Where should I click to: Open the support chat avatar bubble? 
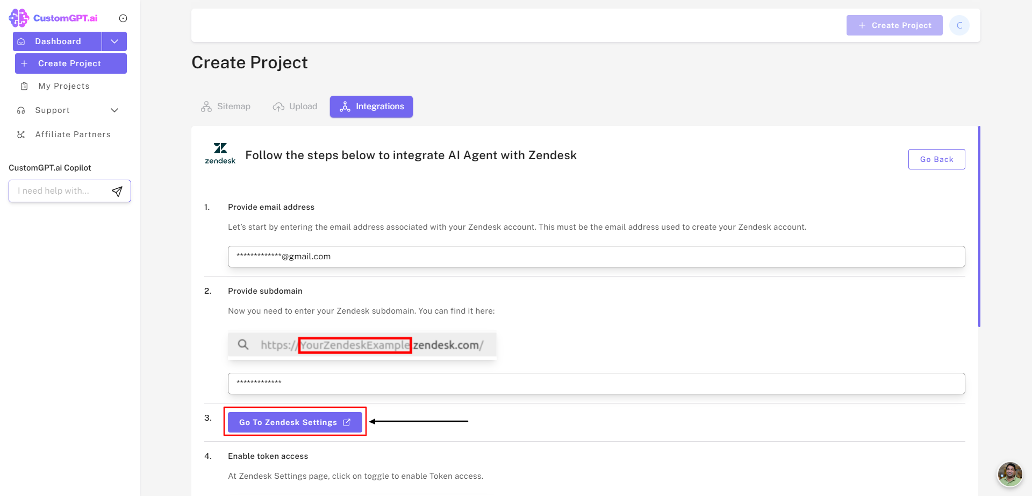click(1010, 474)
